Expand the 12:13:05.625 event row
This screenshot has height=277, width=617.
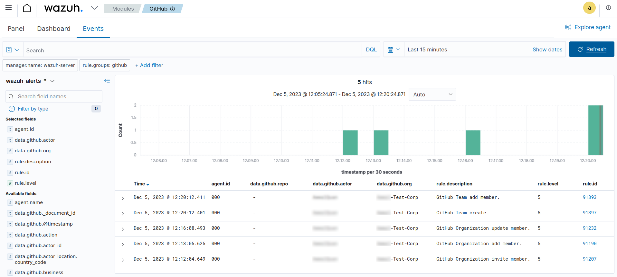tap(123, 245)
